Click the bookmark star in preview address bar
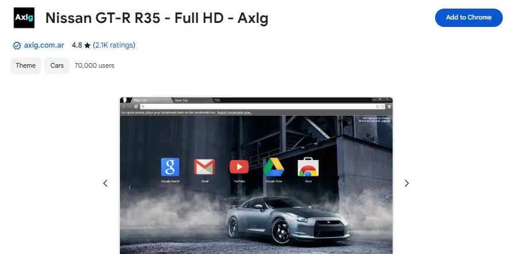The image size is (512, 254). pyautogui.click(x=382, y=107)
